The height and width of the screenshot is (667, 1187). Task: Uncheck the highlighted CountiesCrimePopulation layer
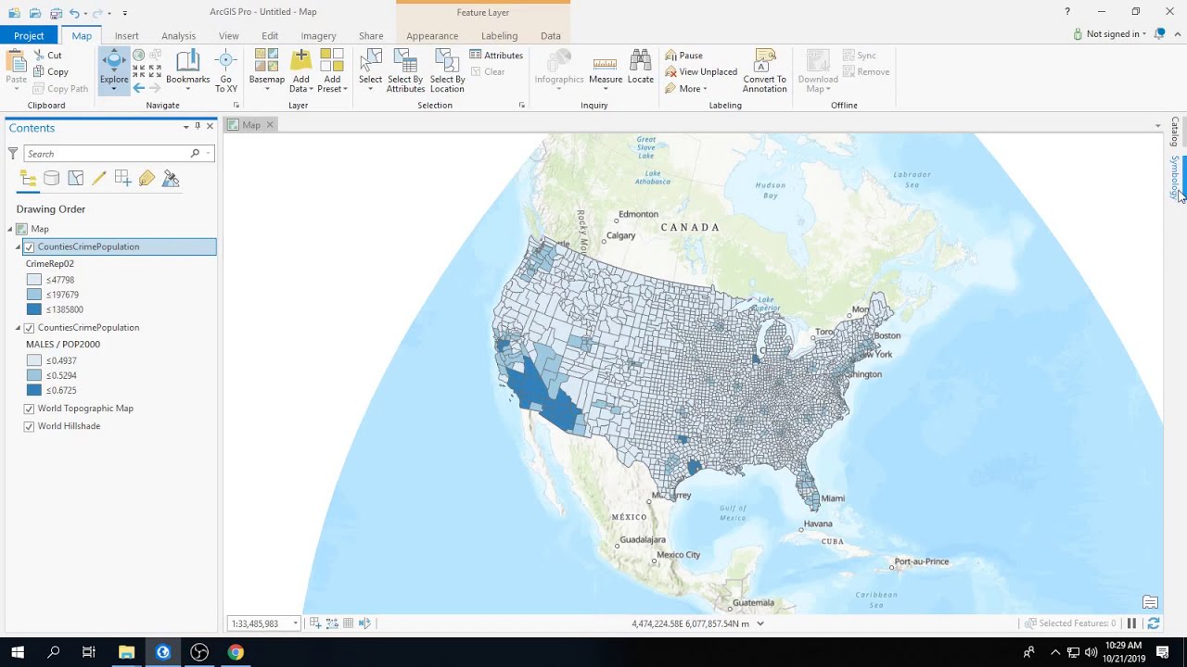[29, 247]
